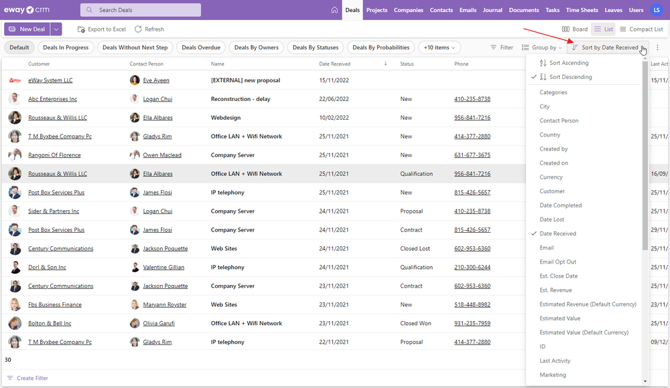The image size is (670, 388).
Task: Select the Deals By Owners view
Action: click(257, 47)
